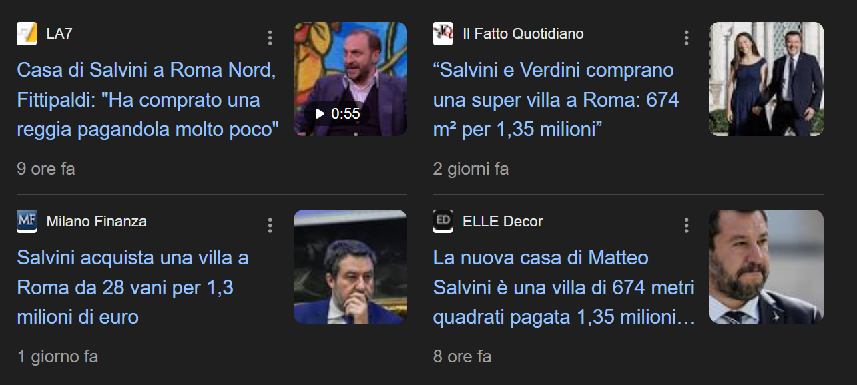The width and height of the screenshot is (857, 385).
Task: Click the Il Fatto Quotidiano source name
Action: [523, 33]
